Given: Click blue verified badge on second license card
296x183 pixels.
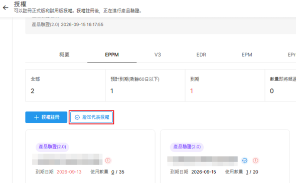Looking at the screenshot, I should coord(245,160).
